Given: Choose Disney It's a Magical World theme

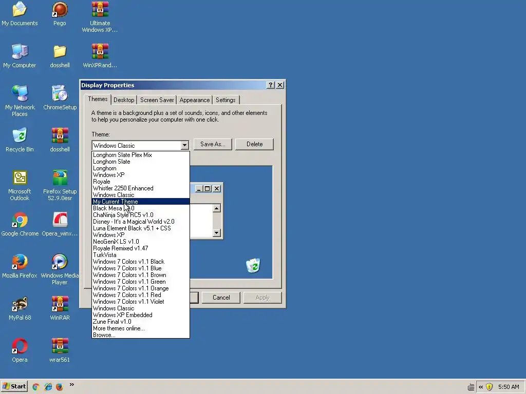Looking at the screenshot, I should 141,222.
